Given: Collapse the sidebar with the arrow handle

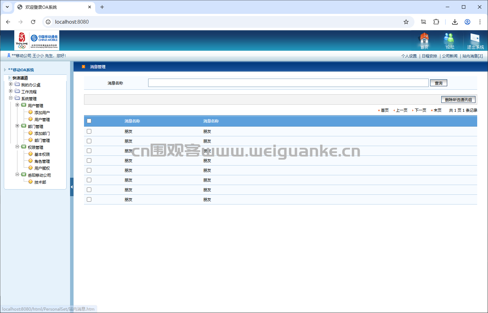Looking at the screenshot, I should click(x=72, y=187).
